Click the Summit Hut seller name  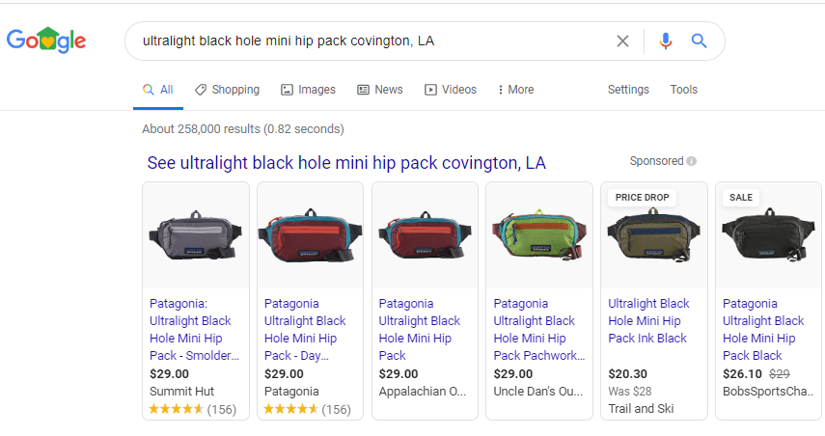(181, 392)
